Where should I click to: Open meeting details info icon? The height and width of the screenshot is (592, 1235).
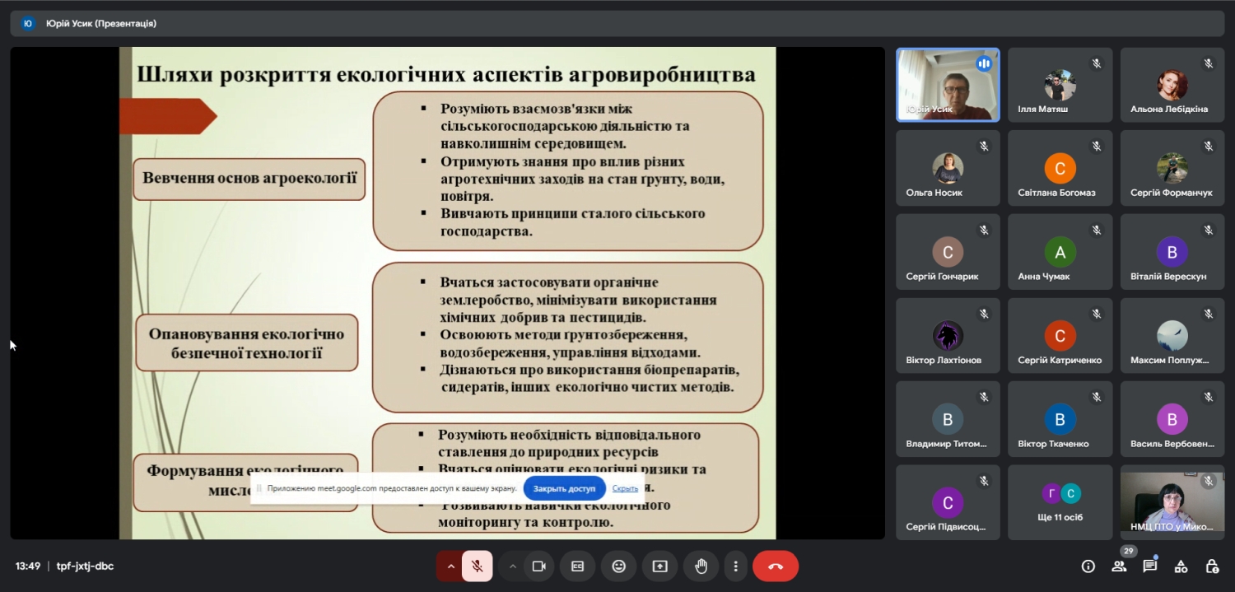tap(1088, 566)
